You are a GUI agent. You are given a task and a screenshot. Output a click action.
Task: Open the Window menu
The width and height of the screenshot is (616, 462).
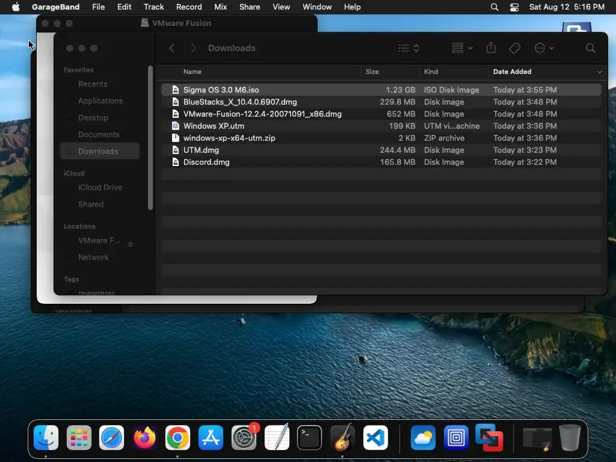coord(317,7)
